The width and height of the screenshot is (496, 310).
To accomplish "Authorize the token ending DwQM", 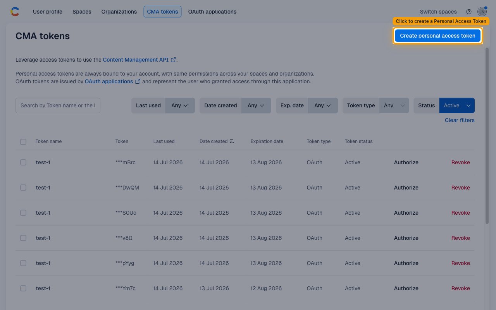I will pyautogui.click(x=406, y=188).
